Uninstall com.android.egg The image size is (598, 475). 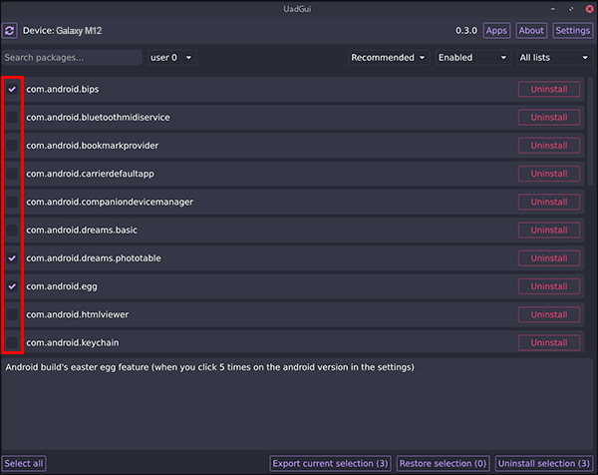pos(549,286)
